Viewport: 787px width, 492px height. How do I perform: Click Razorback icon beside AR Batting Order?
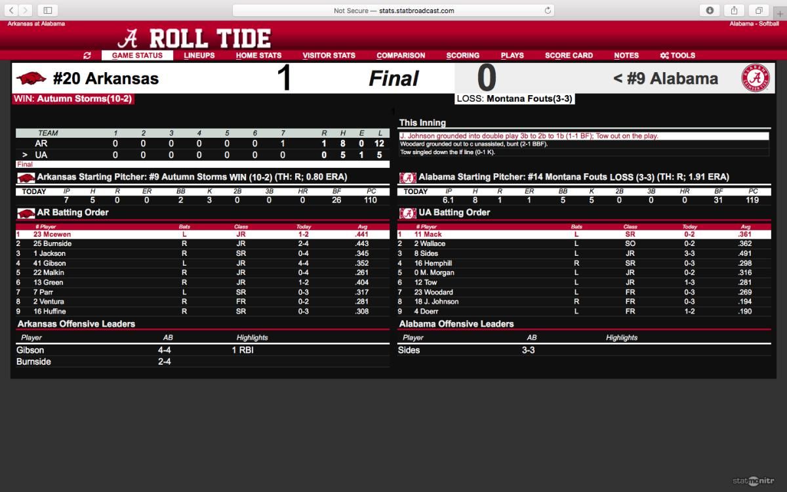click(26, 213)
